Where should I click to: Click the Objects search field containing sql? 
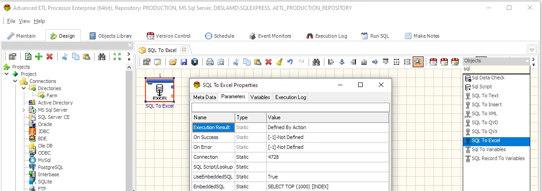496,69
